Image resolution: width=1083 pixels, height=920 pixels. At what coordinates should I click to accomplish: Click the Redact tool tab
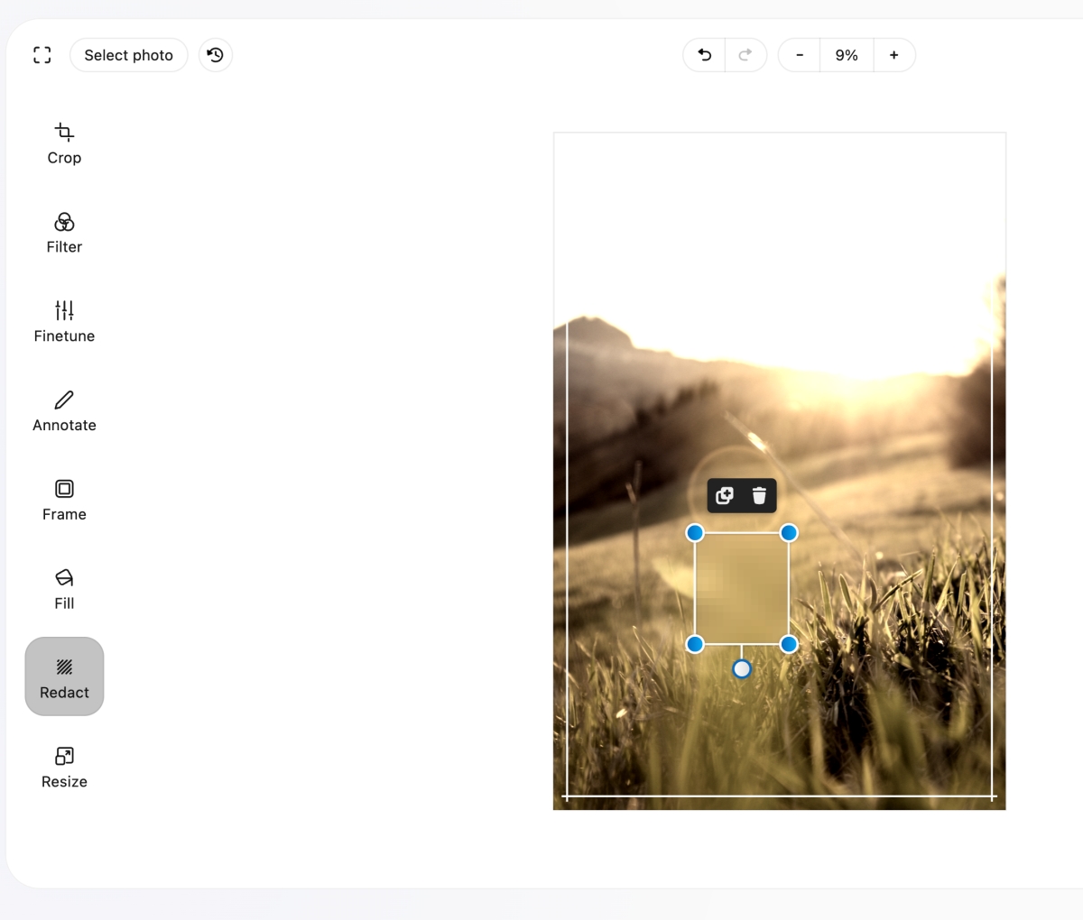[64, 677]
